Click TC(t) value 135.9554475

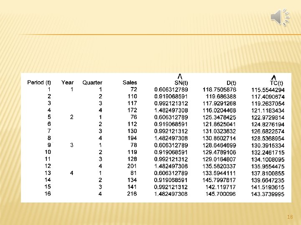[268, 166]
